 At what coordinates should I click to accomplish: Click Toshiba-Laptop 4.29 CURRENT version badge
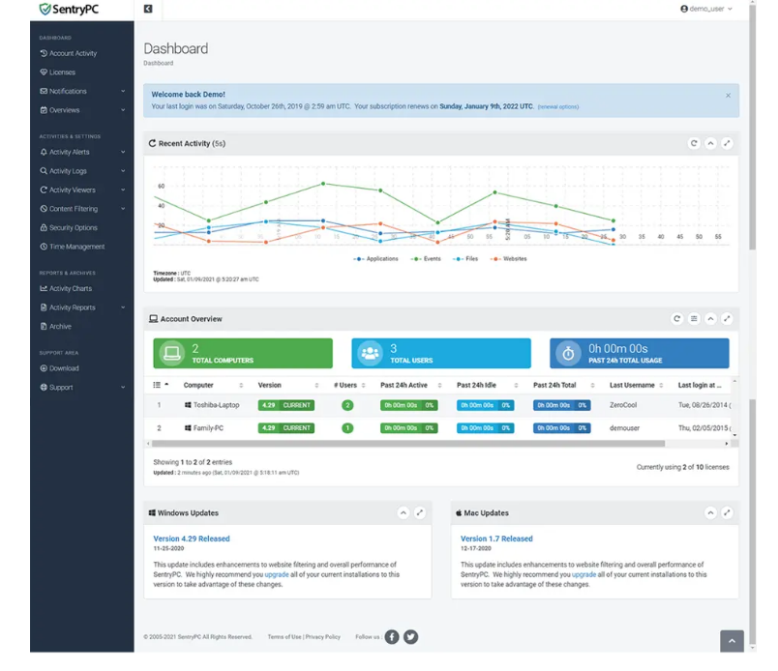pyautogui.click(x=285, y=405)
